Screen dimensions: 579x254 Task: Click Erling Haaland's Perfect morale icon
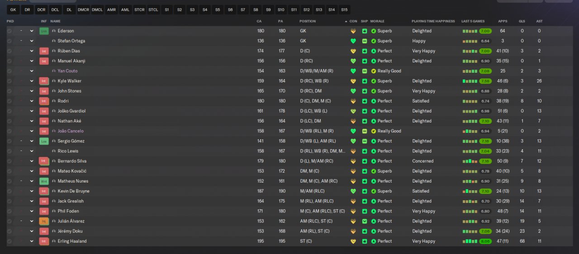pos(374,241)
